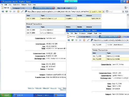Click the Wand pencil icon in the front Opera window
Screen dimensions: 129x97
point(88,40)
